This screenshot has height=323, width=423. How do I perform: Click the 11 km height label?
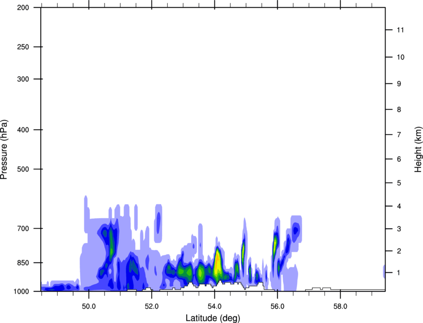(x=400, y=30)
